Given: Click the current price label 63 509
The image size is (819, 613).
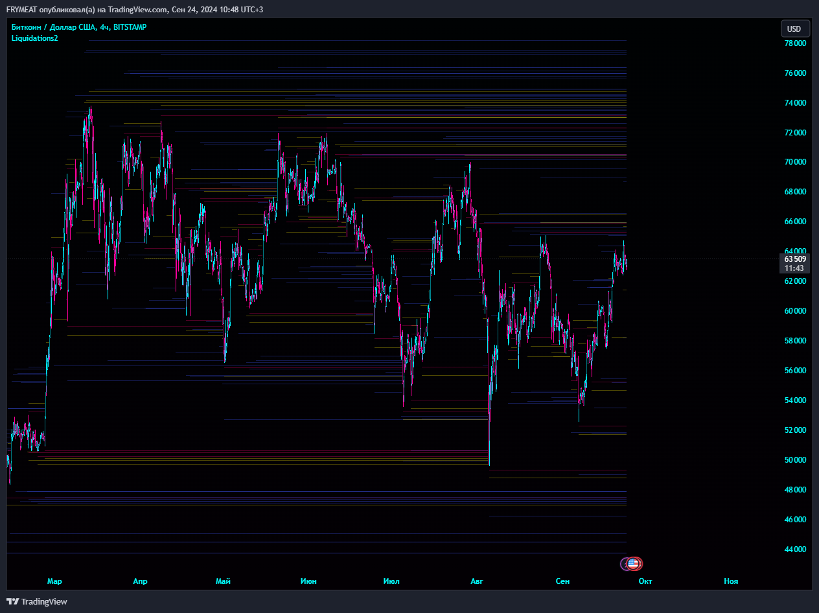Looking at the screenshot, I should 794,259.
